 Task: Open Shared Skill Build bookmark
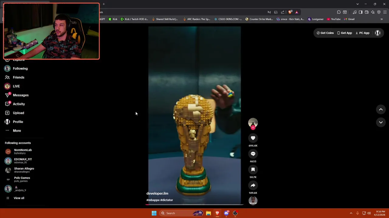(x=165, y=19)
